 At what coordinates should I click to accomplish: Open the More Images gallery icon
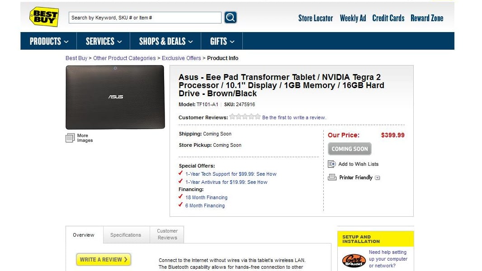(x=70, y=138)
